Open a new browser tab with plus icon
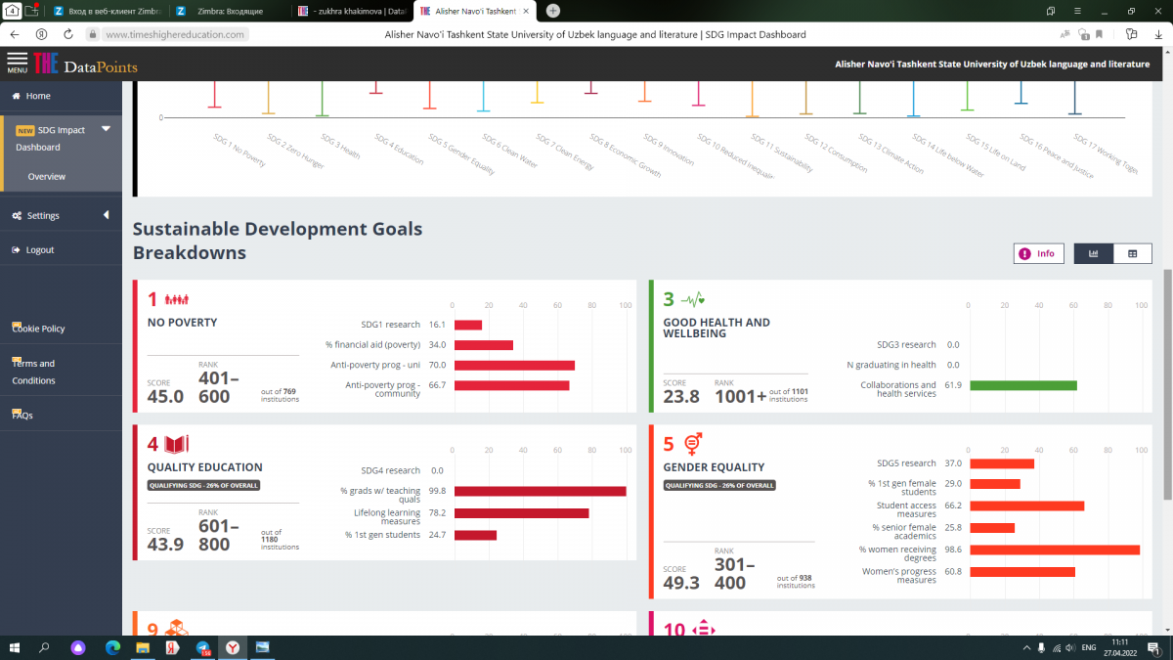1173x660 pixels. pos(553,11)
